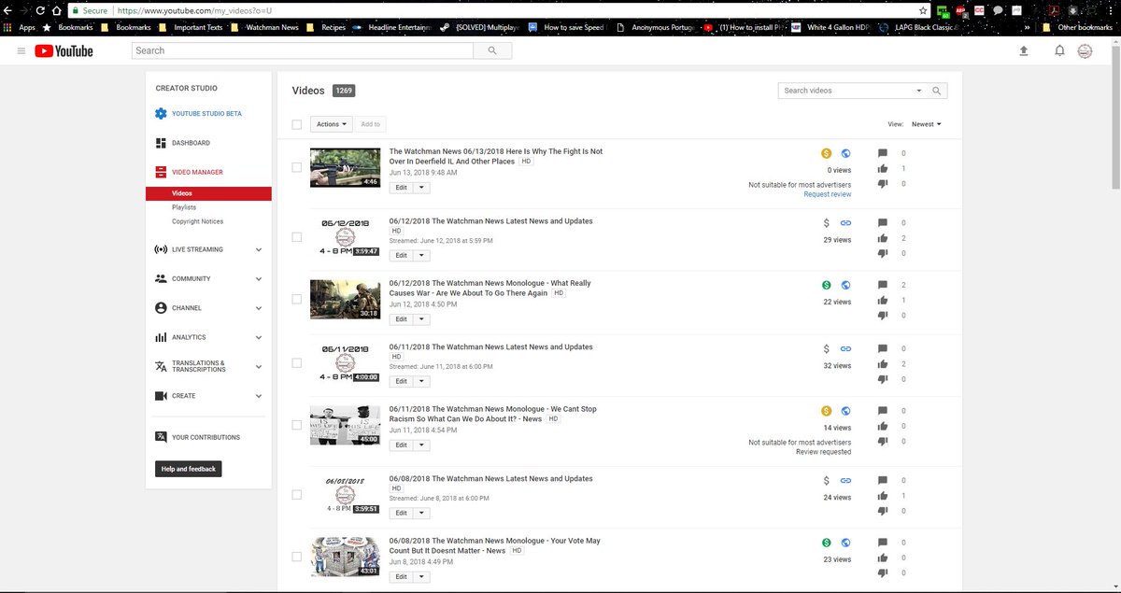The height and width of the screenshot is (593, 1121).
Task: Click the unlisted link icon on the 06/11/2018 stream
Action: tap(845, 348)
